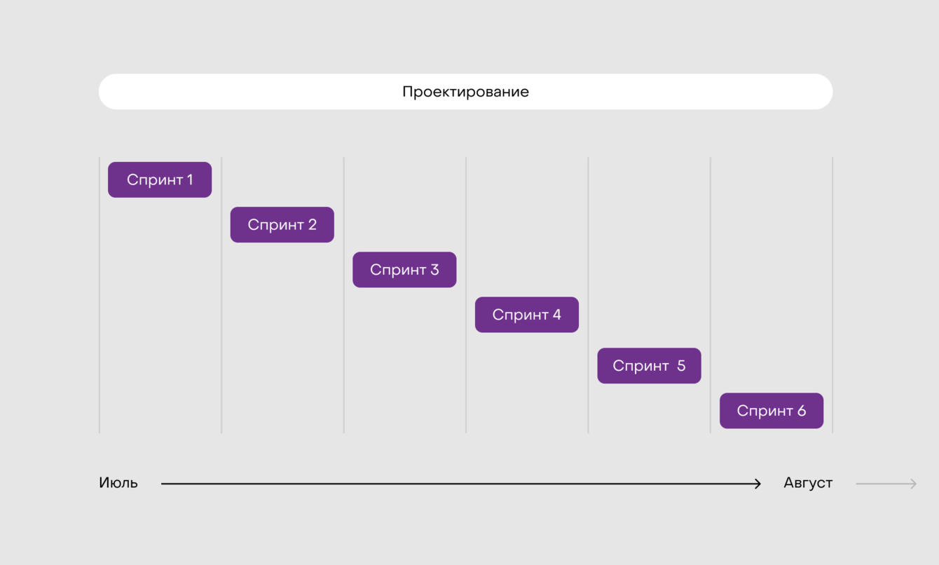Click gridline between Спринт 4 and Спринт 5
939x565 pixels.
coord(589,280)
